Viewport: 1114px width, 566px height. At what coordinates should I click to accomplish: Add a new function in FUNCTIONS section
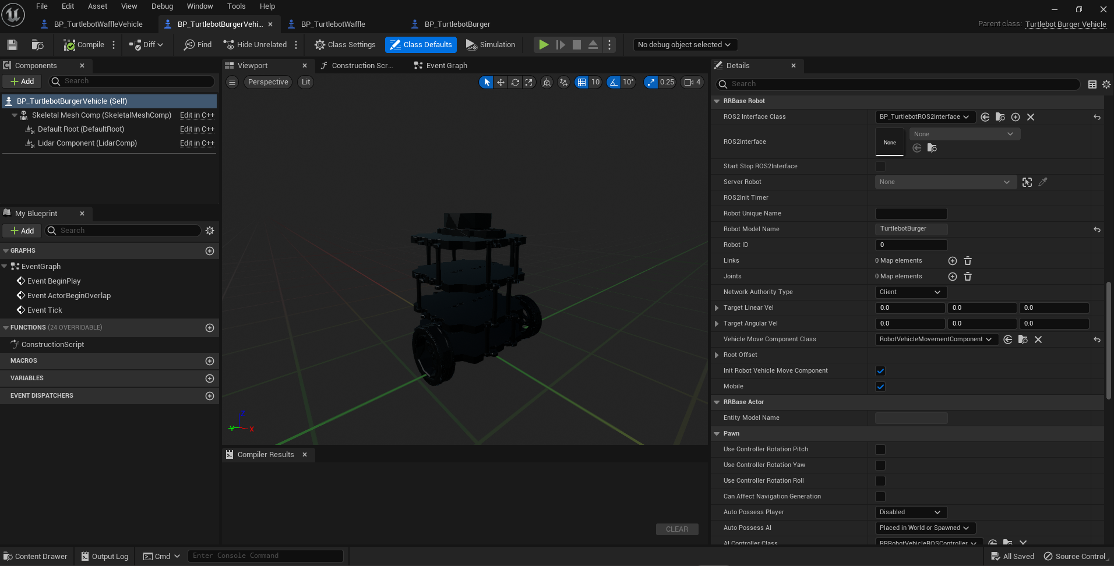click(210, 328)
